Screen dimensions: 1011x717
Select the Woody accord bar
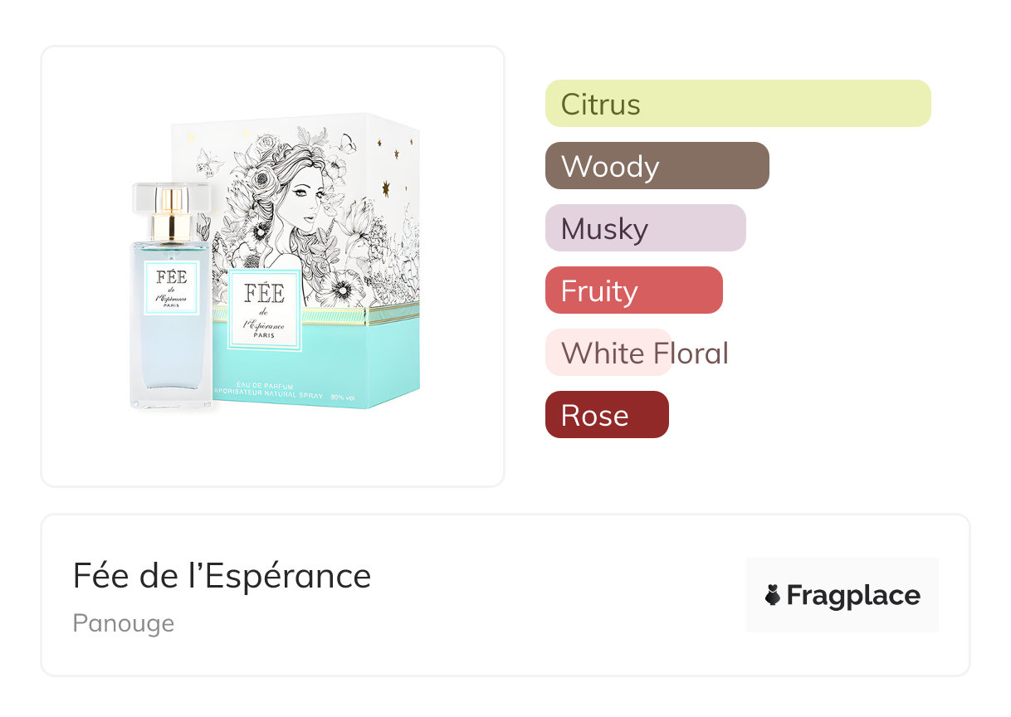pyautogui.click(x=657, y=166)
